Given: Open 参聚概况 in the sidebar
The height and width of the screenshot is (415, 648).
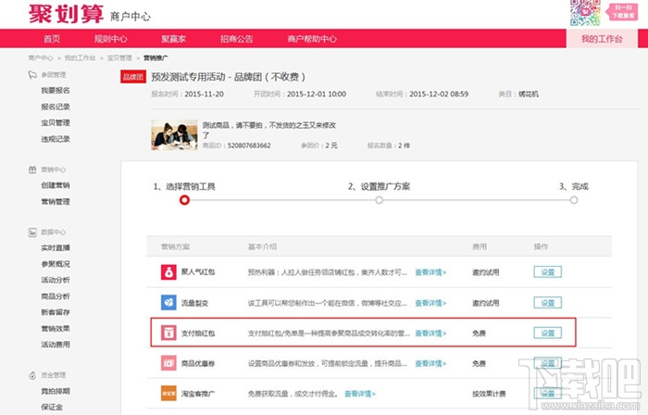Looking at the screenshot, I should click(x=56, y=264).
